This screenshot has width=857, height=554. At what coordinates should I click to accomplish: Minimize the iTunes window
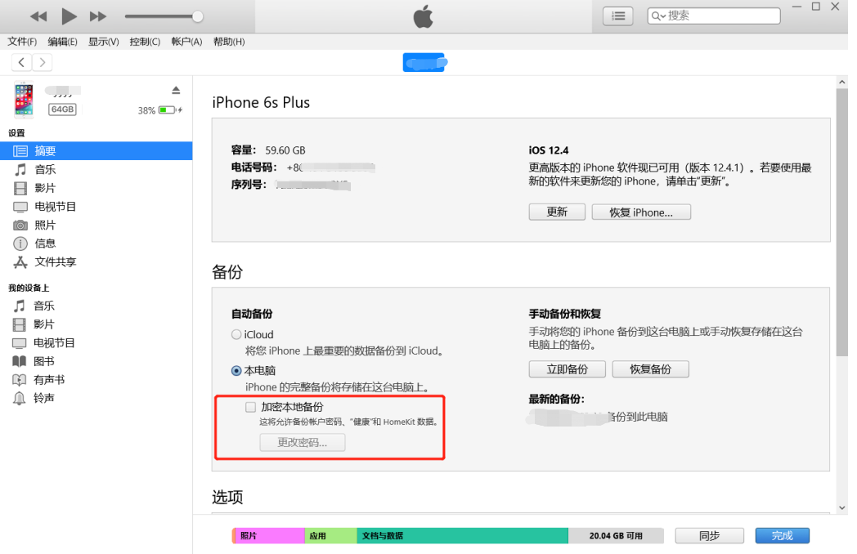[x=796, y=7]
